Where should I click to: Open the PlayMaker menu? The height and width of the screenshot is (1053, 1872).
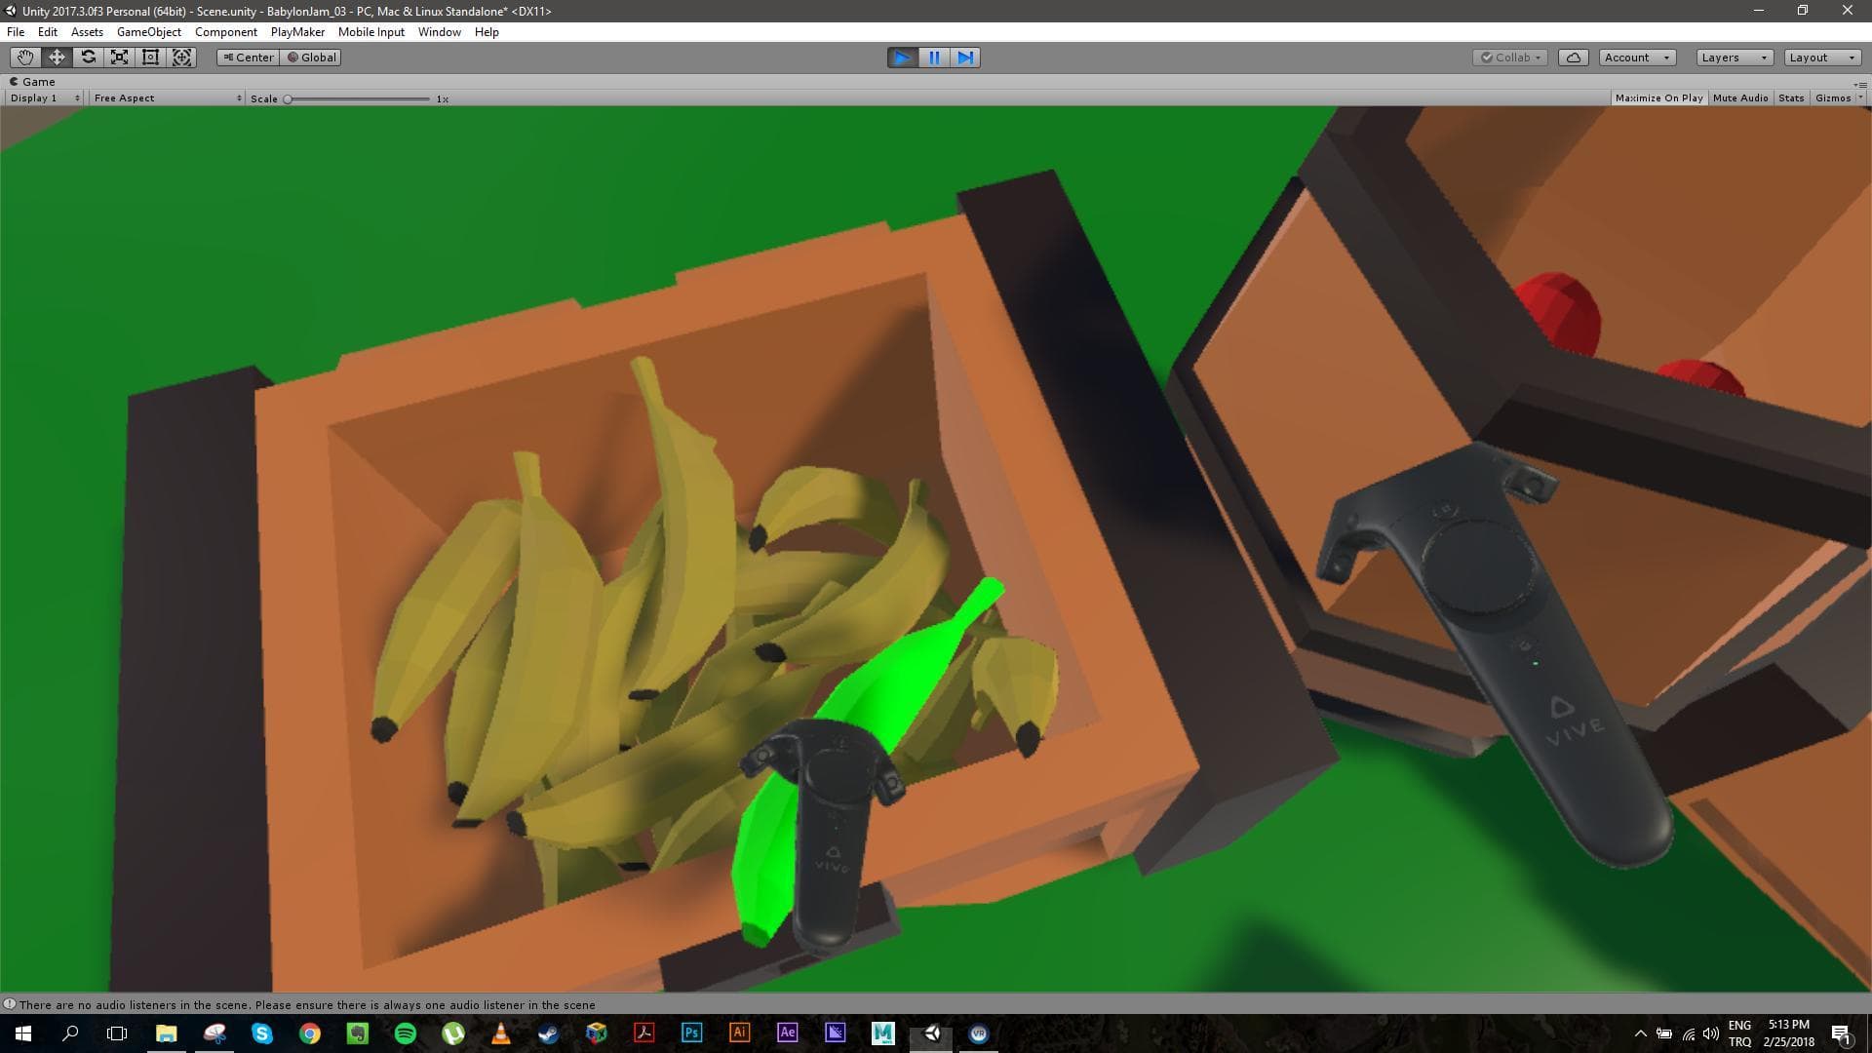coord(297,32)
